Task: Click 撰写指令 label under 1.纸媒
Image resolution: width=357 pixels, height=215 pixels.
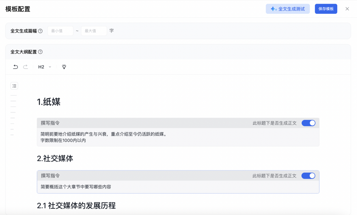Action: coord(50,123)
